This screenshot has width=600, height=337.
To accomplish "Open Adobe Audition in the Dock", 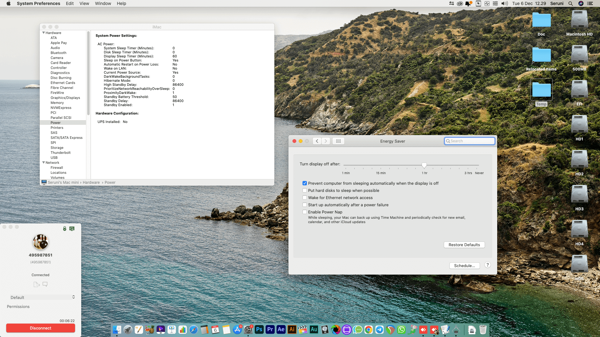I will [x=314, y=330].
